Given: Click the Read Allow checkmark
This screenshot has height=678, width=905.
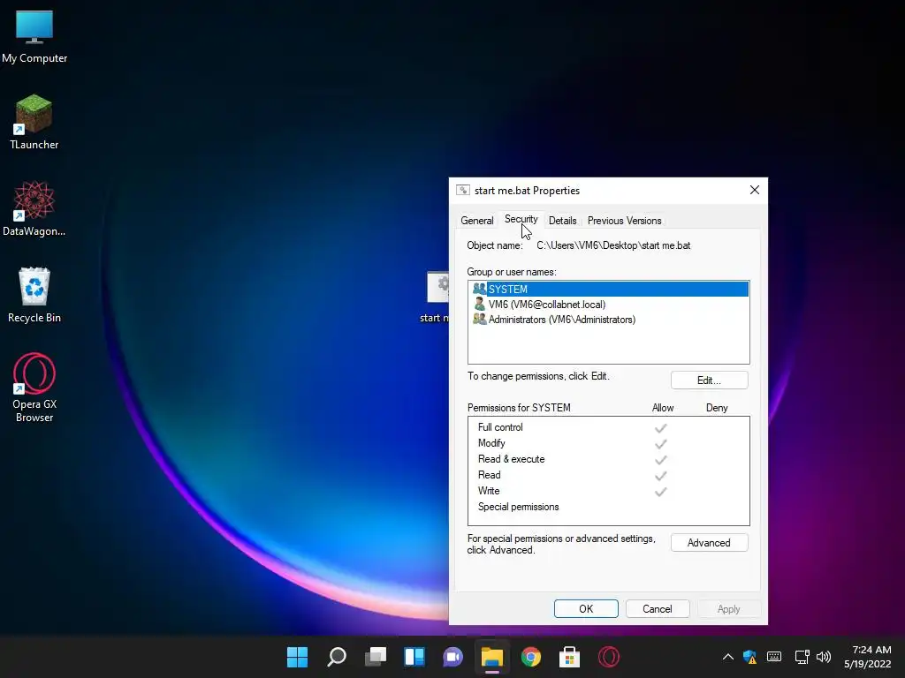Looking at the screenshot, I should point(661,476).
